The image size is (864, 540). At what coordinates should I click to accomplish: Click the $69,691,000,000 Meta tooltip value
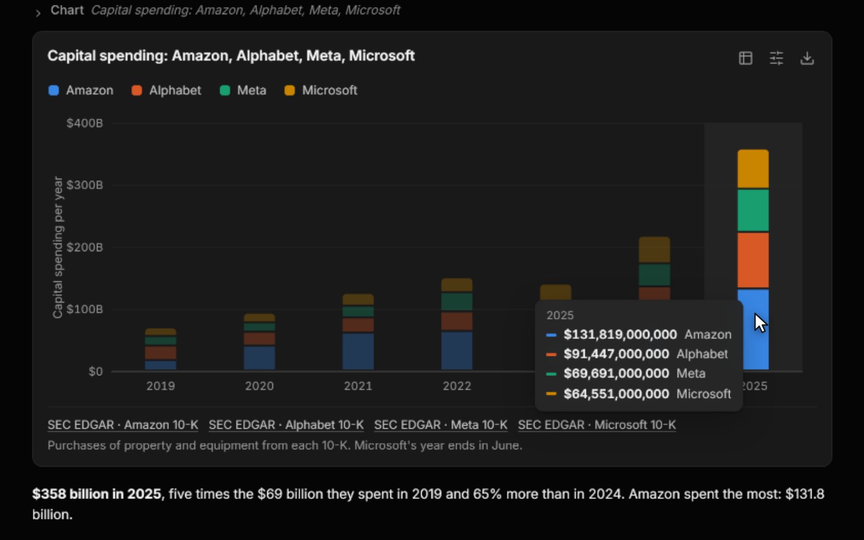[x=616, y=374]
